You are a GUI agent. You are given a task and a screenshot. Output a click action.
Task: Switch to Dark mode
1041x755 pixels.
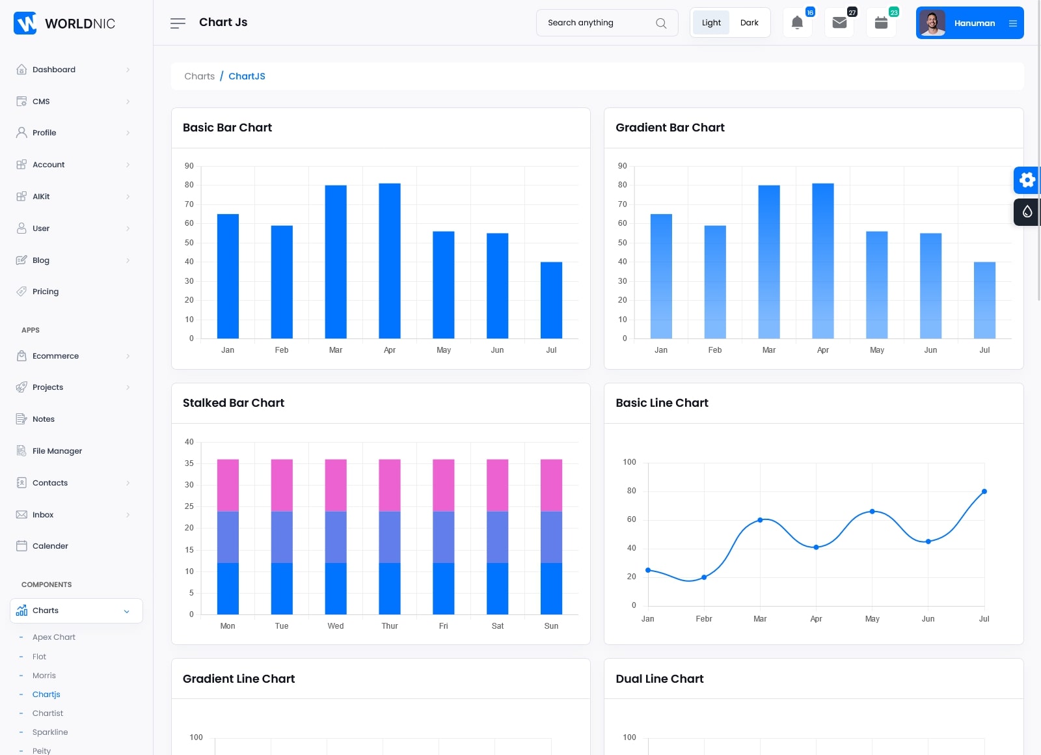click(x=749, y=23)
